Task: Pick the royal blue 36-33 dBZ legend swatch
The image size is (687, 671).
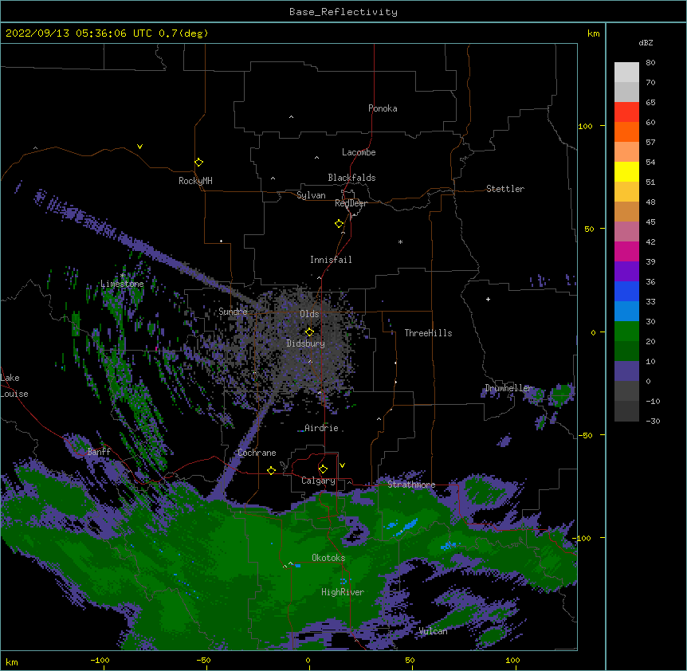Action: pos(626,291)
